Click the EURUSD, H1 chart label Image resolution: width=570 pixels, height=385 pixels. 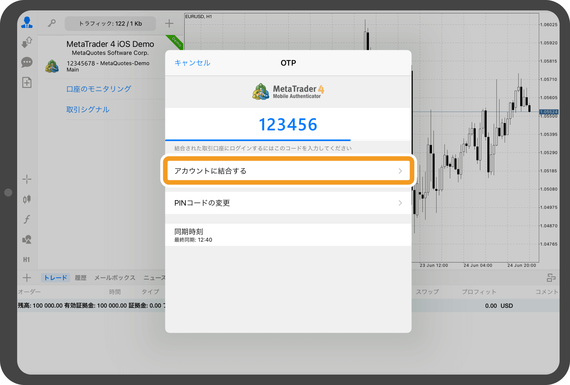[x=198, y=17]
